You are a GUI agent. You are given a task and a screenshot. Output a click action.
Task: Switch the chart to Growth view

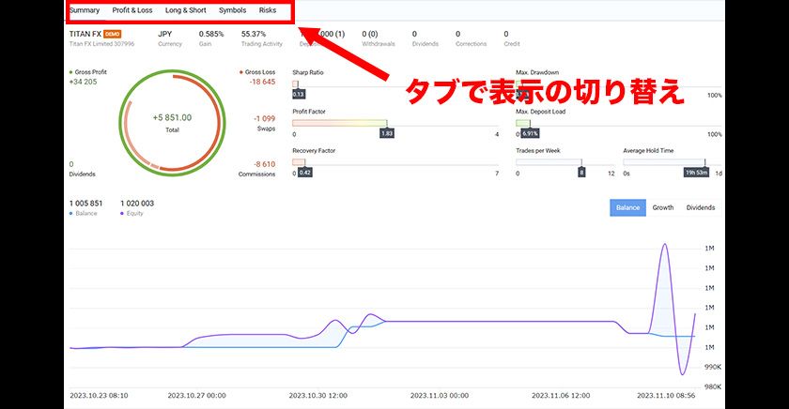coord(663,207)
